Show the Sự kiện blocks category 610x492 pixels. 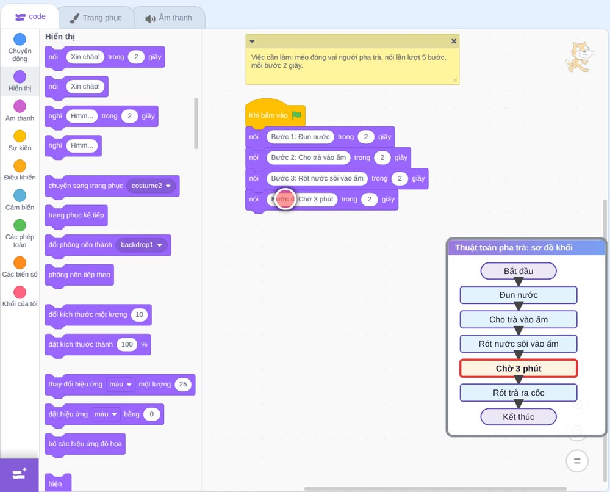(20, 140)
